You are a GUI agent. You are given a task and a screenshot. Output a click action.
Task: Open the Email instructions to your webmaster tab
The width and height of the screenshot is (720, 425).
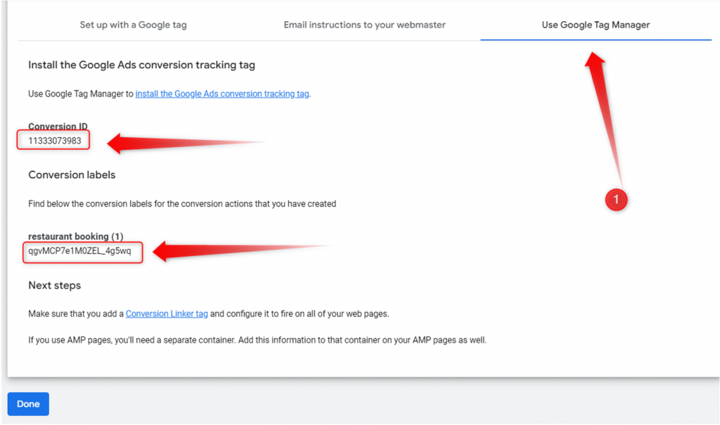pos(364,25)
